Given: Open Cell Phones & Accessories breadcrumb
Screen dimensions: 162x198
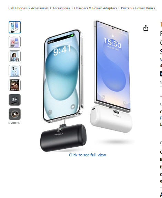Looking at the screenshot, I should point(28,8).
